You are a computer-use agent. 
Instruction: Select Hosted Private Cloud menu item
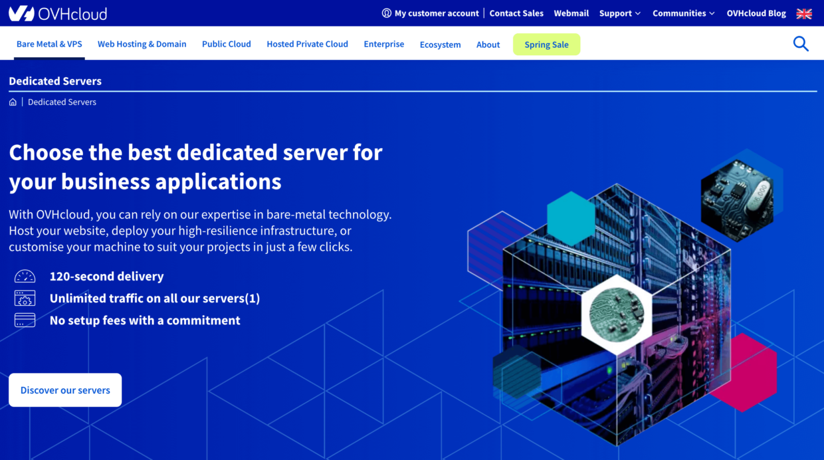coord(307,44)
